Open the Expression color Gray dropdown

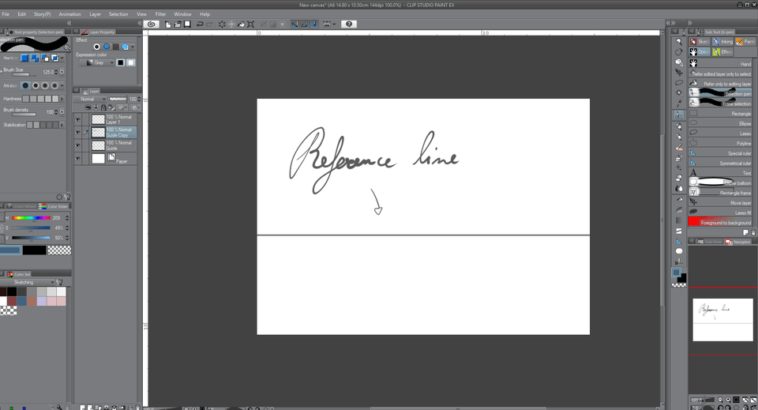tap(103, 63)
